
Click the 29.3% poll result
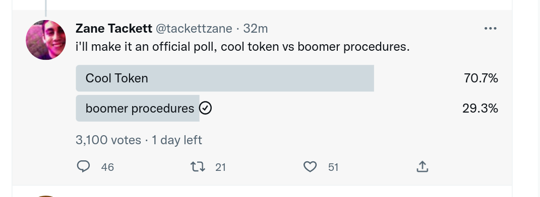tap(480, 109)
